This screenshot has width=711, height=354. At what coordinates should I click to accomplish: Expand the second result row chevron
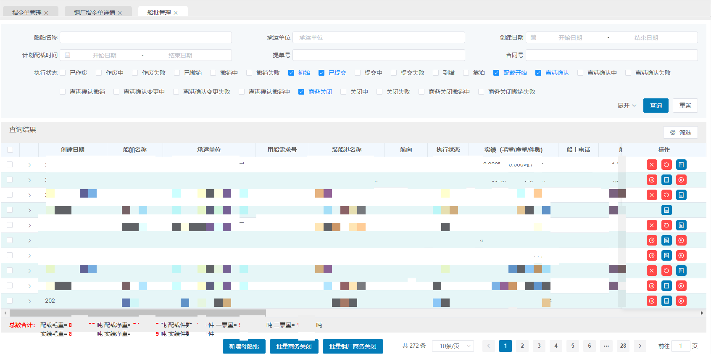(29, 180)
